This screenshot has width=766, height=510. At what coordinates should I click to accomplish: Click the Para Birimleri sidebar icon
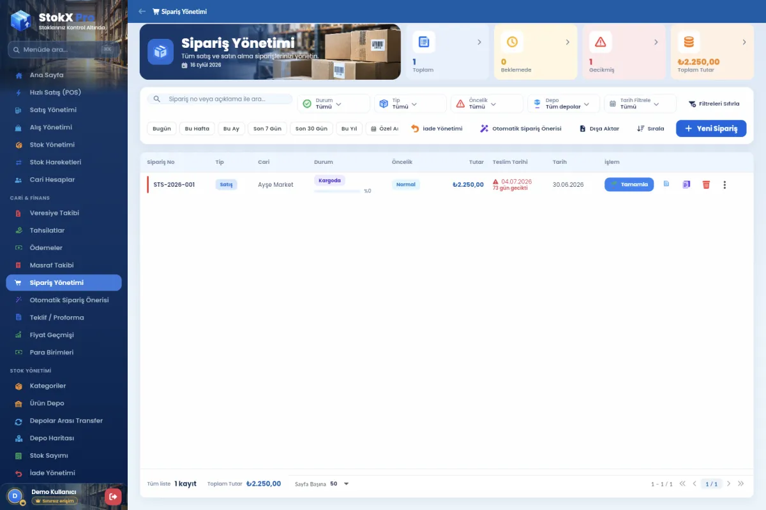click(x=18, y=352)
